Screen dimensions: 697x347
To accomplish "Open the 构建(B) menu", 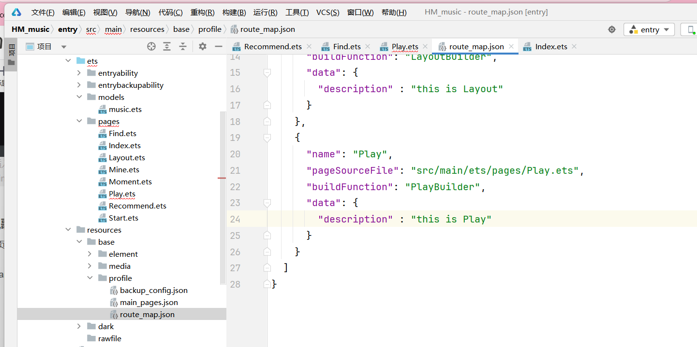I will click(x=234, y=12).
